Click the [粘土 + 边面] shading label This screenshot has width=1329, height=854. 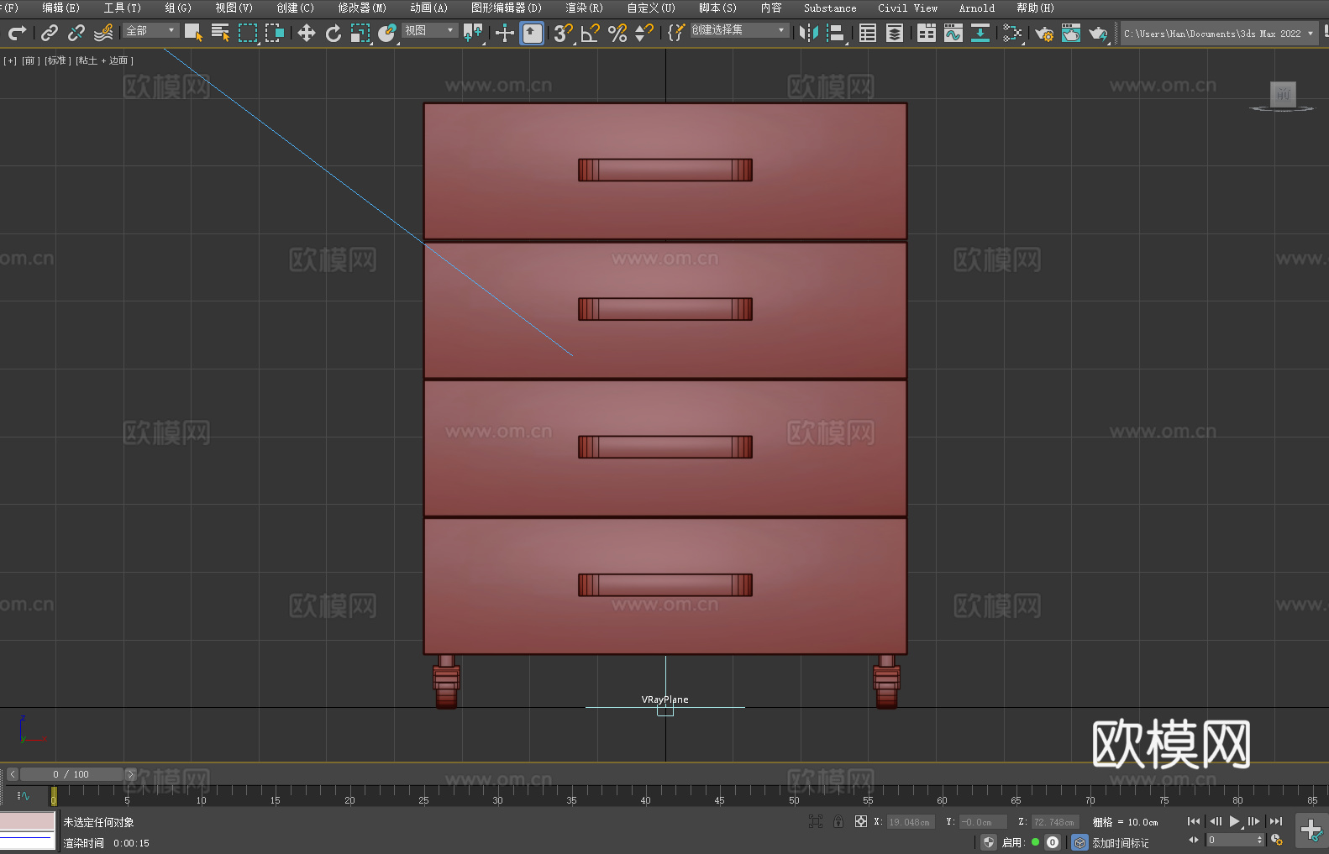(x=104, y=60)
